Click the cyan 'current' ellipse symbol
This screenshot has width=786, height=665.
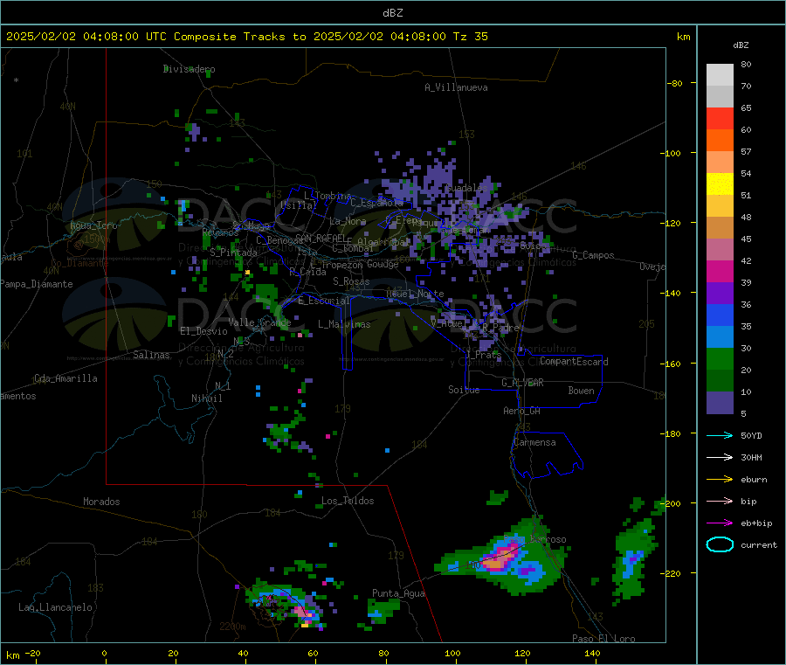point(720,544)
